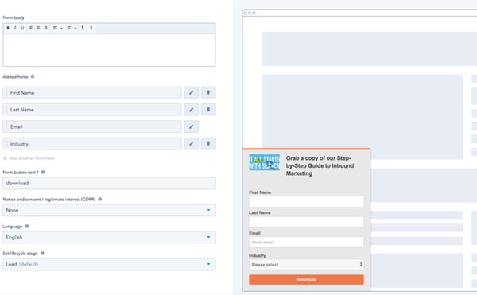This screenshot has width=477, height=295.
Task: Show info tooltip for Form button text
Action: click(x=43, y=172)
